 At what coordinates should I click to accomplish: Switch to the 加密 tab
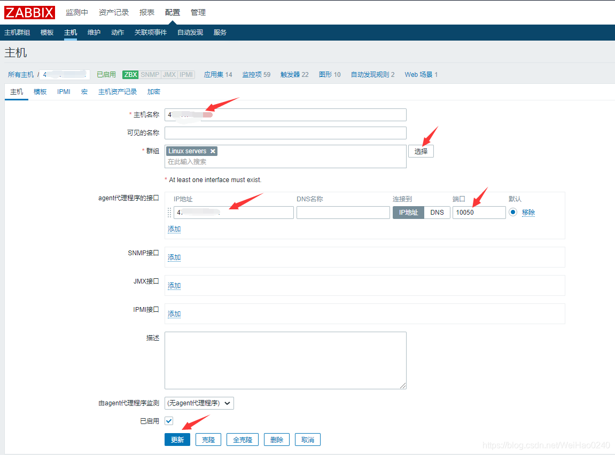[154, 92]
